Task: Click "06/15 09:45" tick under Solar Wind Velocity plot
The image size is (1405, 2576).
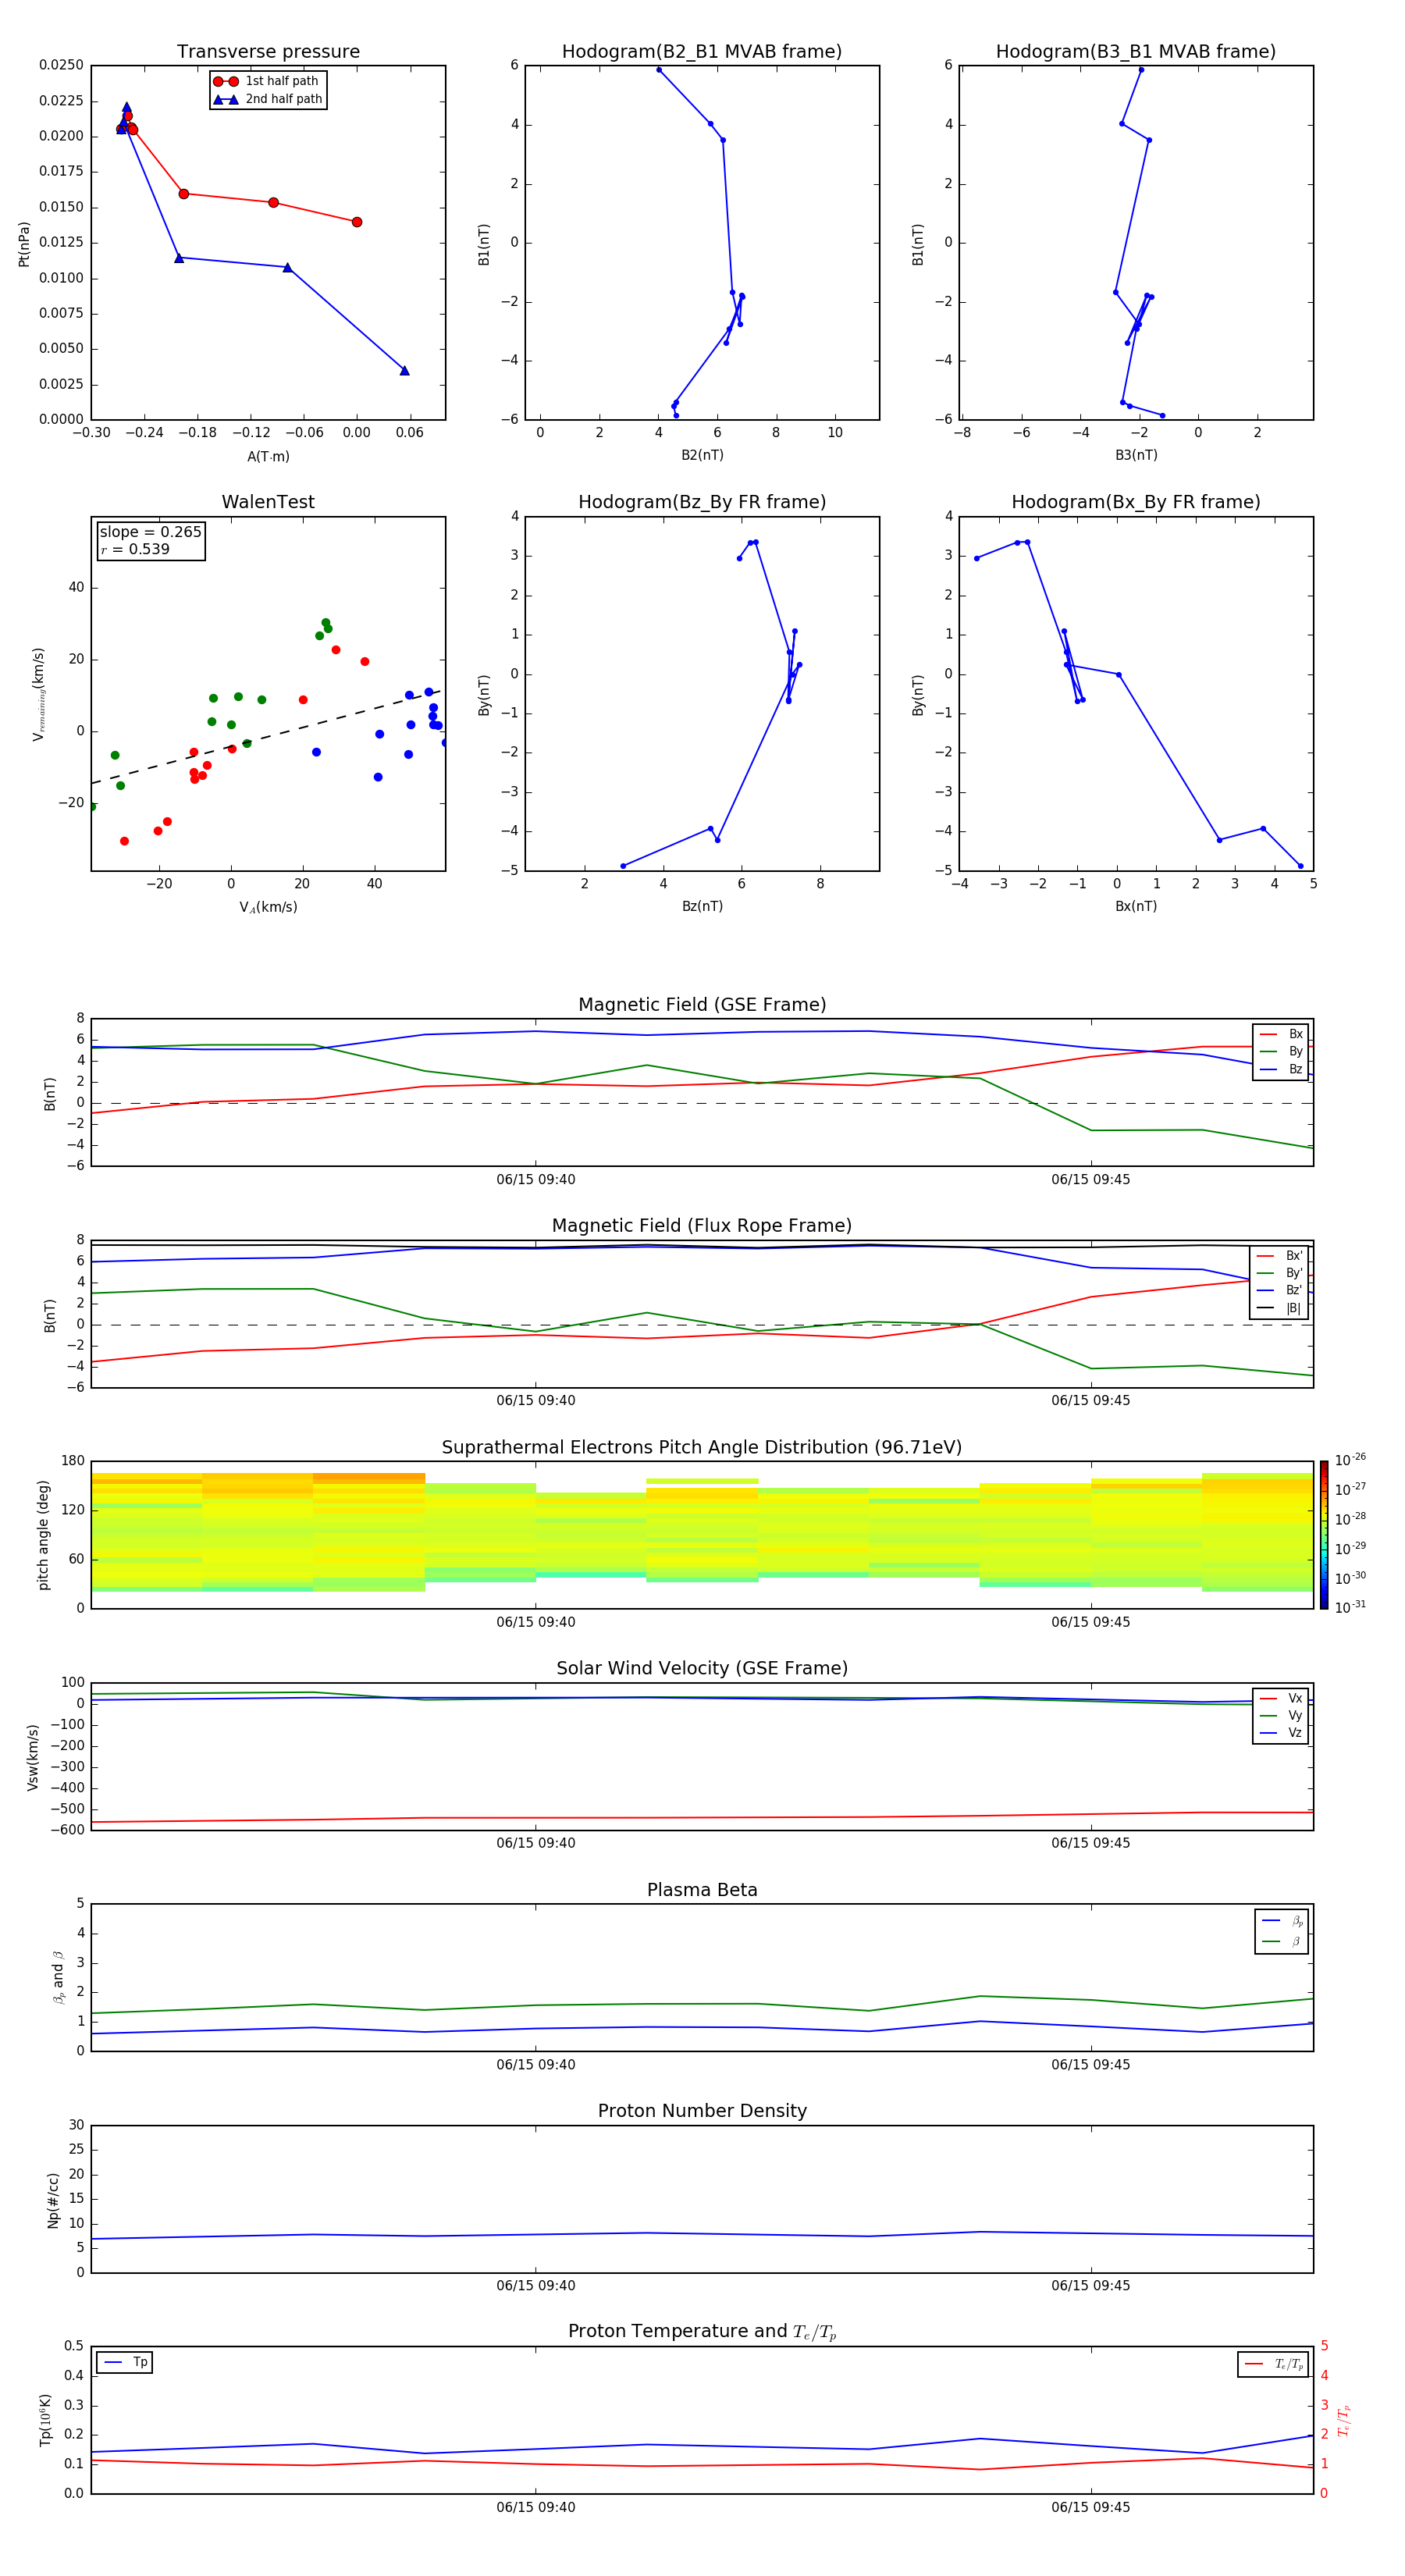Action: (1091, 1843)
